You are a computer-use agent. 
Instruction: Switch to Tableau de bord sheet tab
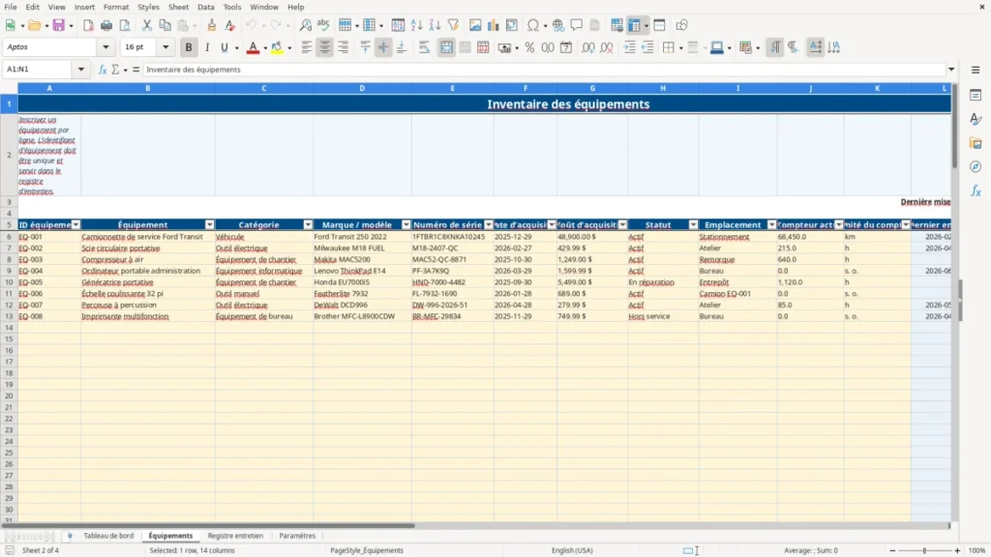click(x=108, y=536)
